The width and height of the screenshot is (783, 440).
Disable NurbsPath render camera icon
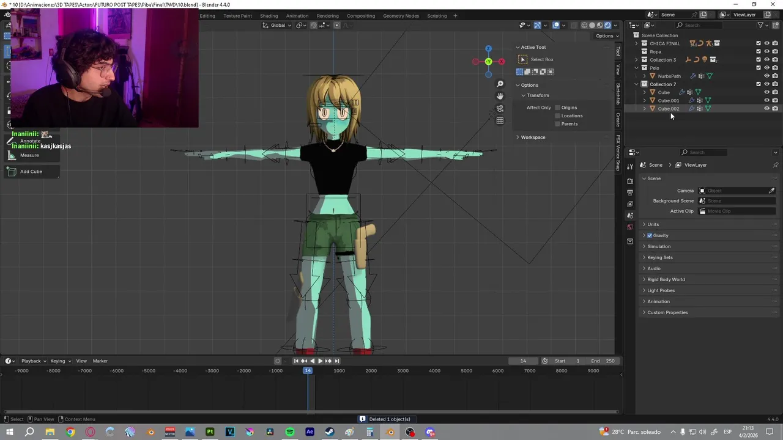775,76
